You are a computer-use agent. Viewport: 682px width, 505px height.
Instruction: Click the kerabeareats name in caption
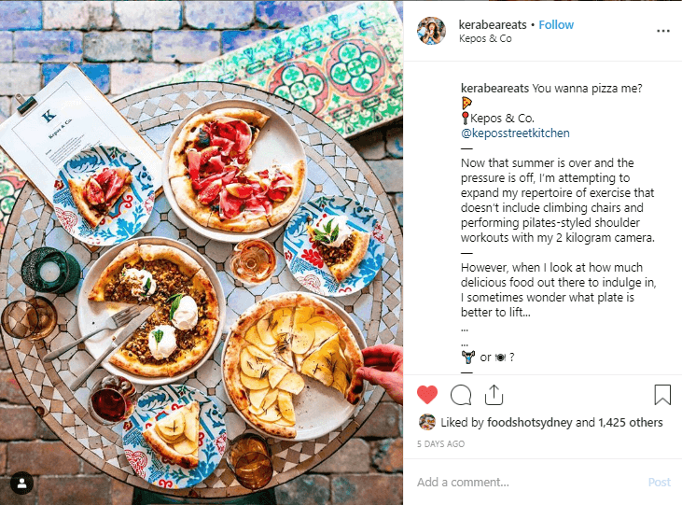pos(494,89)
